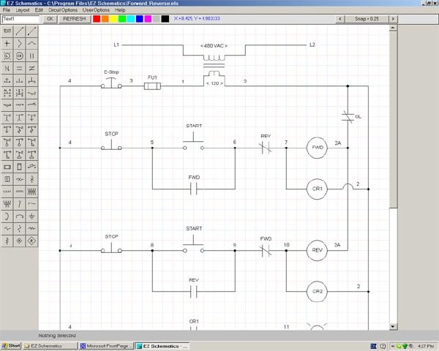Viewport: 439px width, 351px height.
Task: Pick the black color swatch
Action: [165, 19]
